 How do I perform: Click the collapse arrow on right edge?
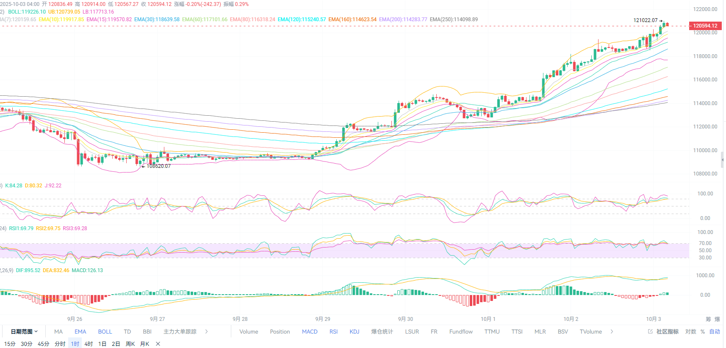coord(723,160)
